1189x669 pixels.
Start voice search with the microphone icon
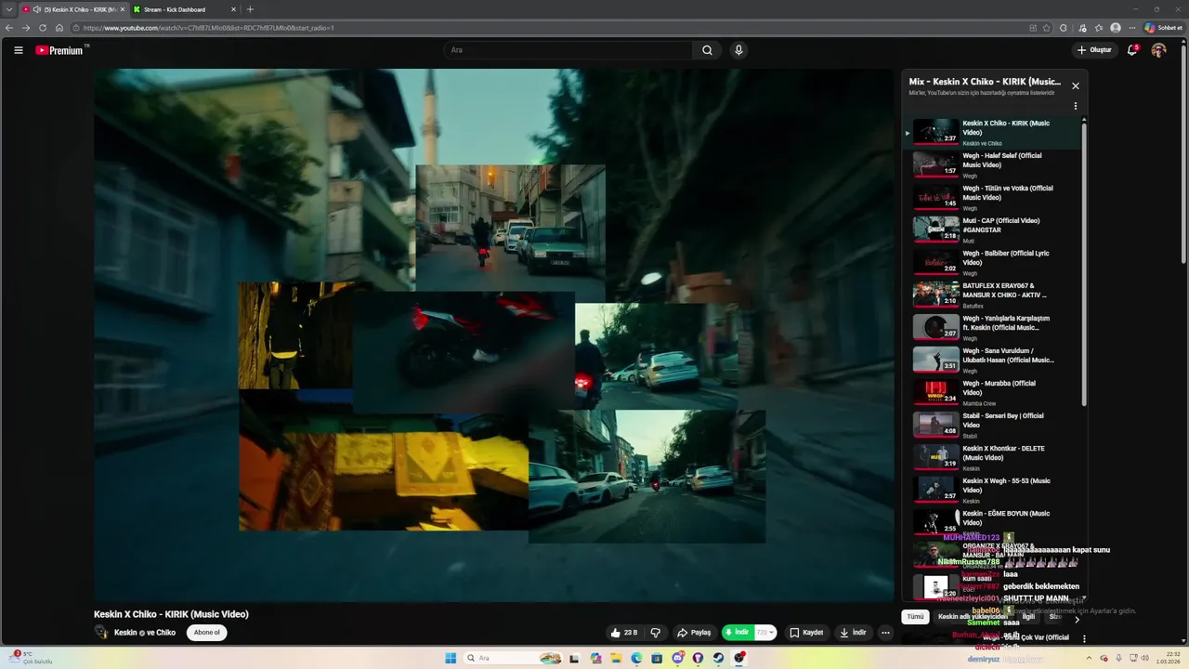pyautogui.click(x=738, y=50)
